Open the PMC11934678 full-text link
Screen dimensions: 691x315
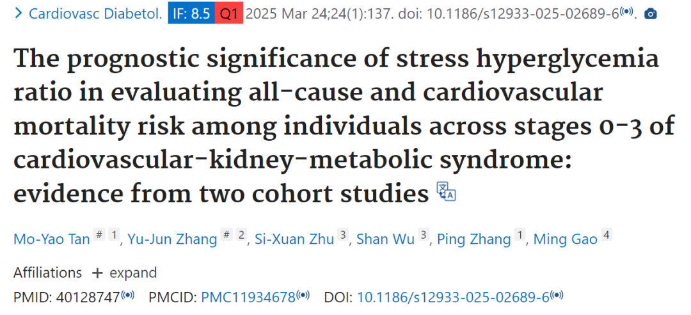pos(248,298)
